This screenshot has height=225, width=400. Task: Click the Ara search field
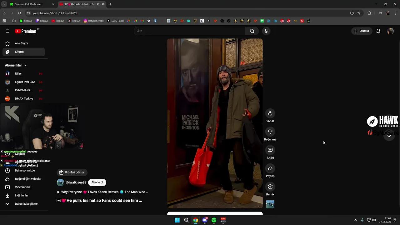click(191, 31)
